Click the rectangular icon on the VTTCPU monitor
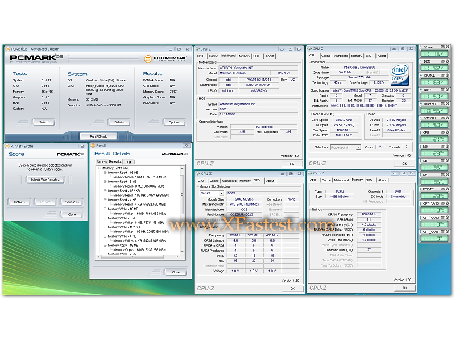Viewport: 455px width, 341px height. 443,118
